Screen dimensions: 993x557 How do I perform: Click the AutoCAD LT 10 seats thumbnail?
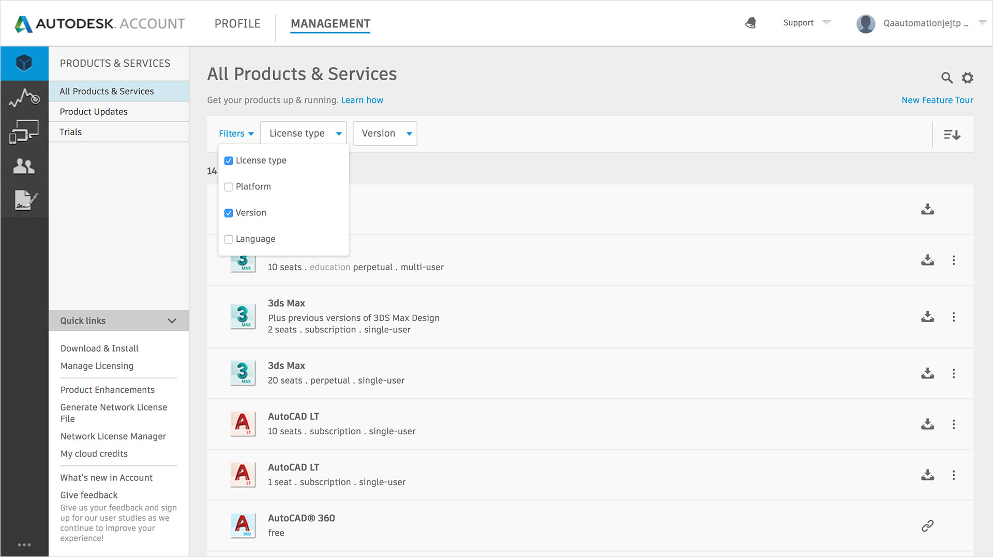(243, 424)
